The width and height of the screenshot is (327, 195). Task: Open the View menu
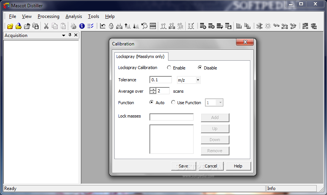coord(27,16)
